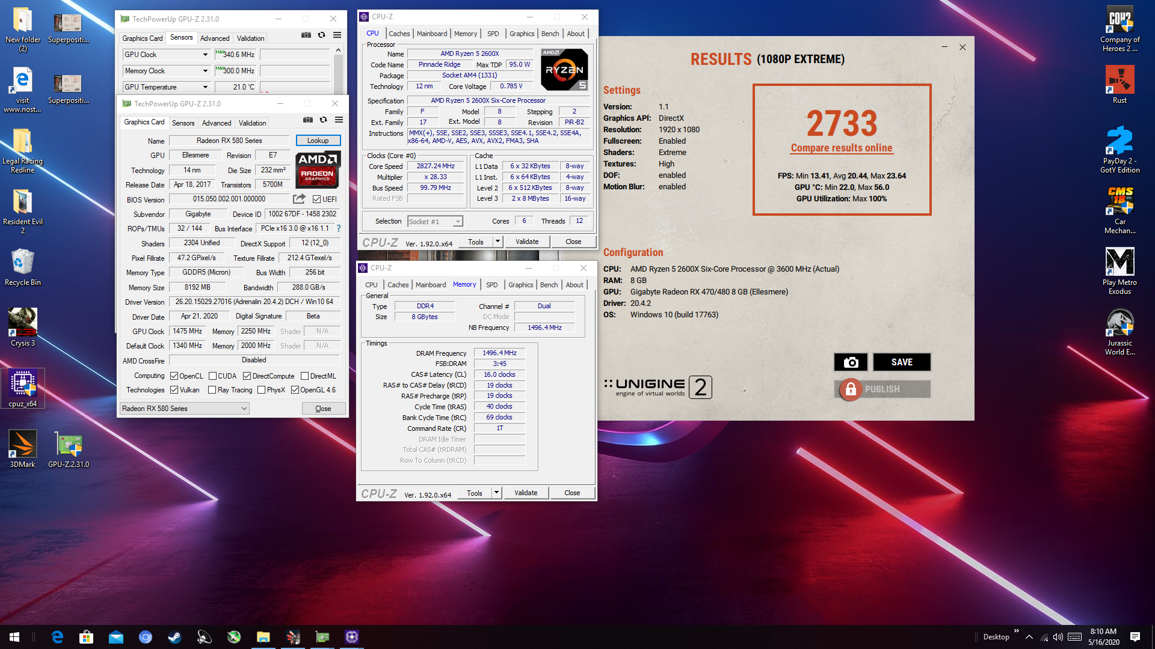
Task: Click SAVE button in Unigine results
Action: [902, 362]
